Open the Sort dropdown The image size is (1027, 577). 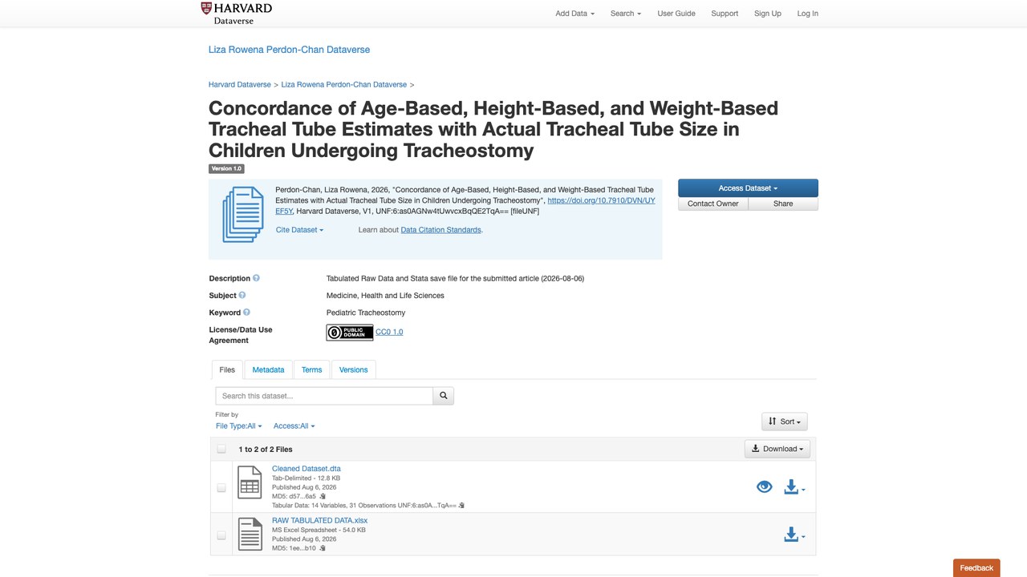click(785, 422)
